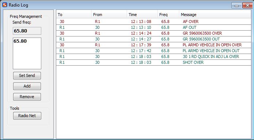Click the To cell in AF OVER row
The height and width of the screenshot is (140, 254).
click(62, 22)
